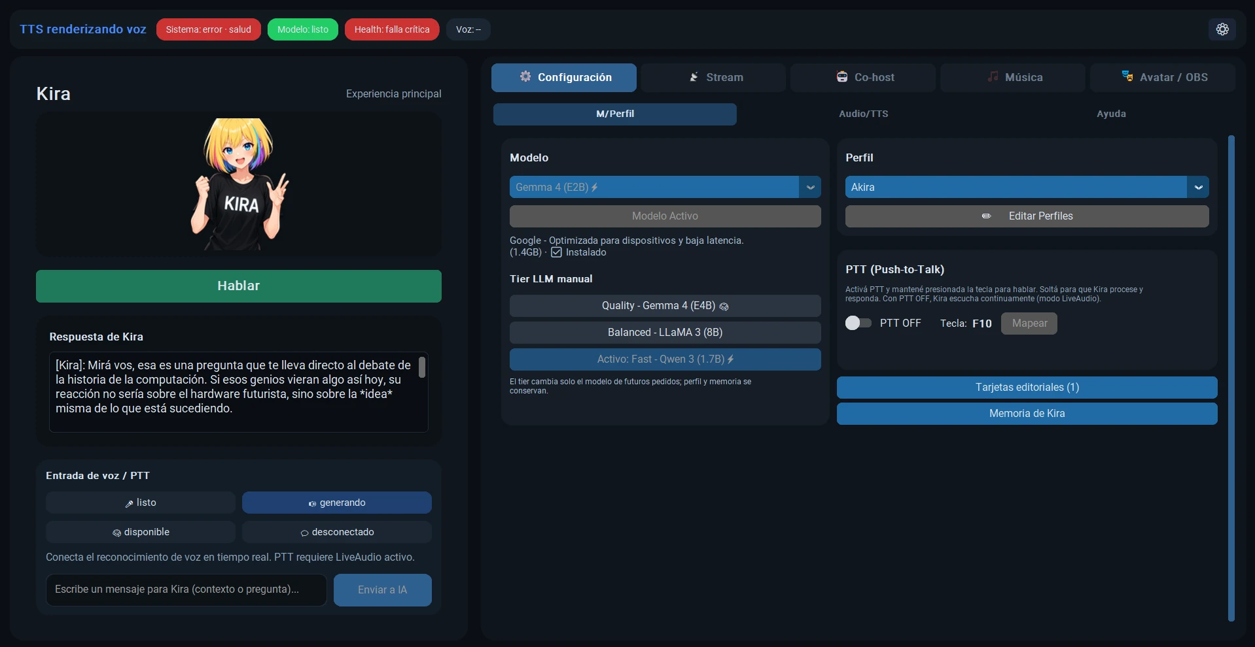The height and width of the screenshot is (647, 1255).
Task: Toggle the PTT OFF switch
Action: [x=858, y=323]
